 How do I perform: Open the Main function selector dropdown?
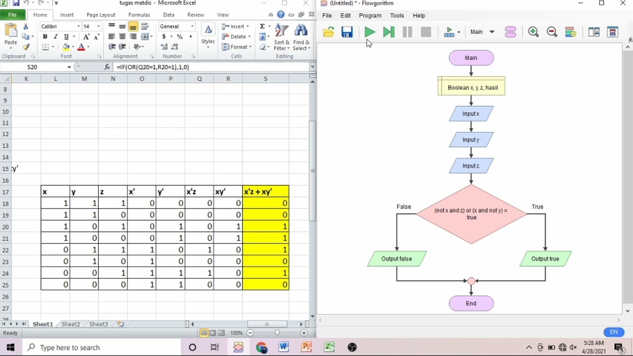[482, 32]
